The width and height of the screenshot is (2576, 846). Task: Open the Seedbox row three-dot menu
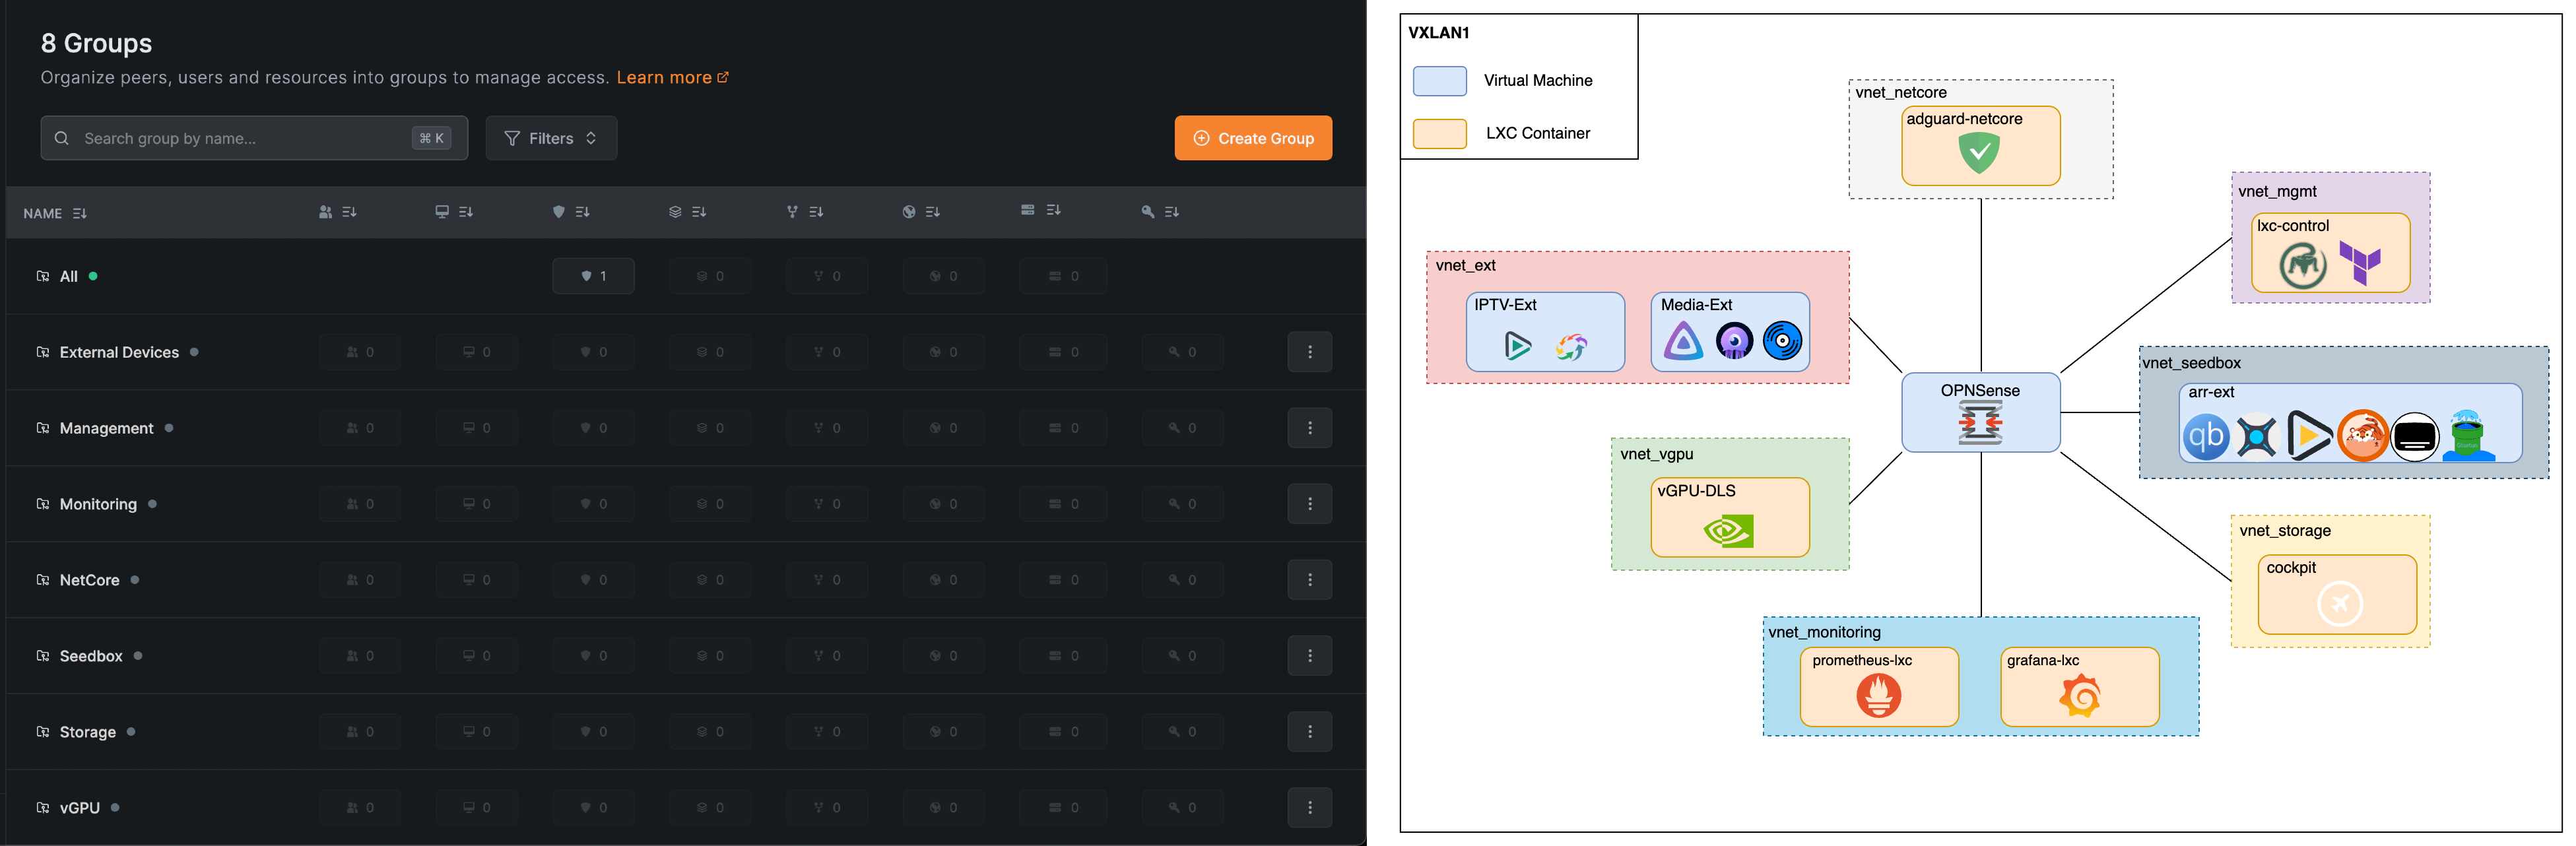pyautogui.click(x=1309, y=656)
